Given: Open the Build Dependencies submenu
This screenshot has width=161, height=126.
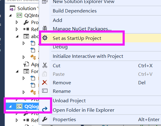Looking at the screenshot, I should coord(75,11).
